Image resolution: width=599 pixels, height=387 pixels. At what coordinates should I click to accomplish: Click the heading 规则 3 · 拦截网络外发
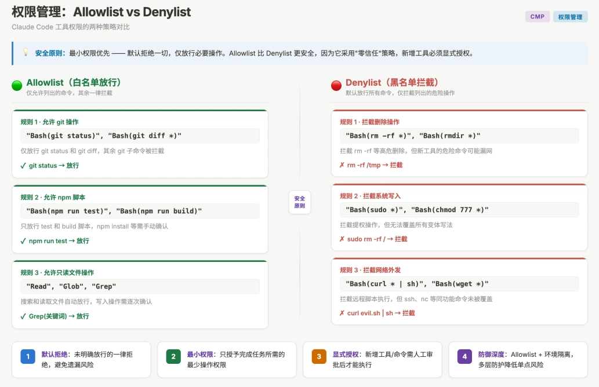pyautogui.click(x=370, y=270)
